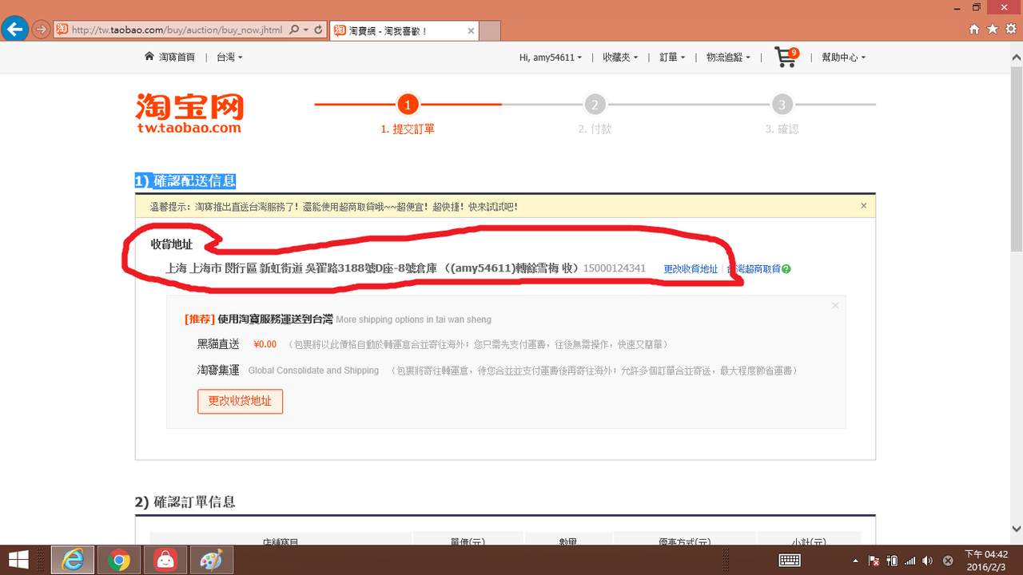The image size is (1023, 575).
Task: Expand the Hi, amy54611 account menu
Action: coord(551,57)
